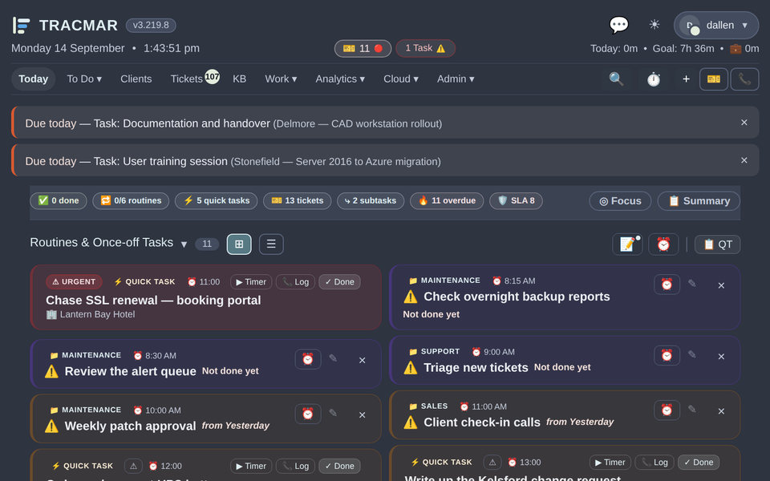Dismiss the User training session alert
The height and width of the screenshot is (481, 770).
[744, 160]
